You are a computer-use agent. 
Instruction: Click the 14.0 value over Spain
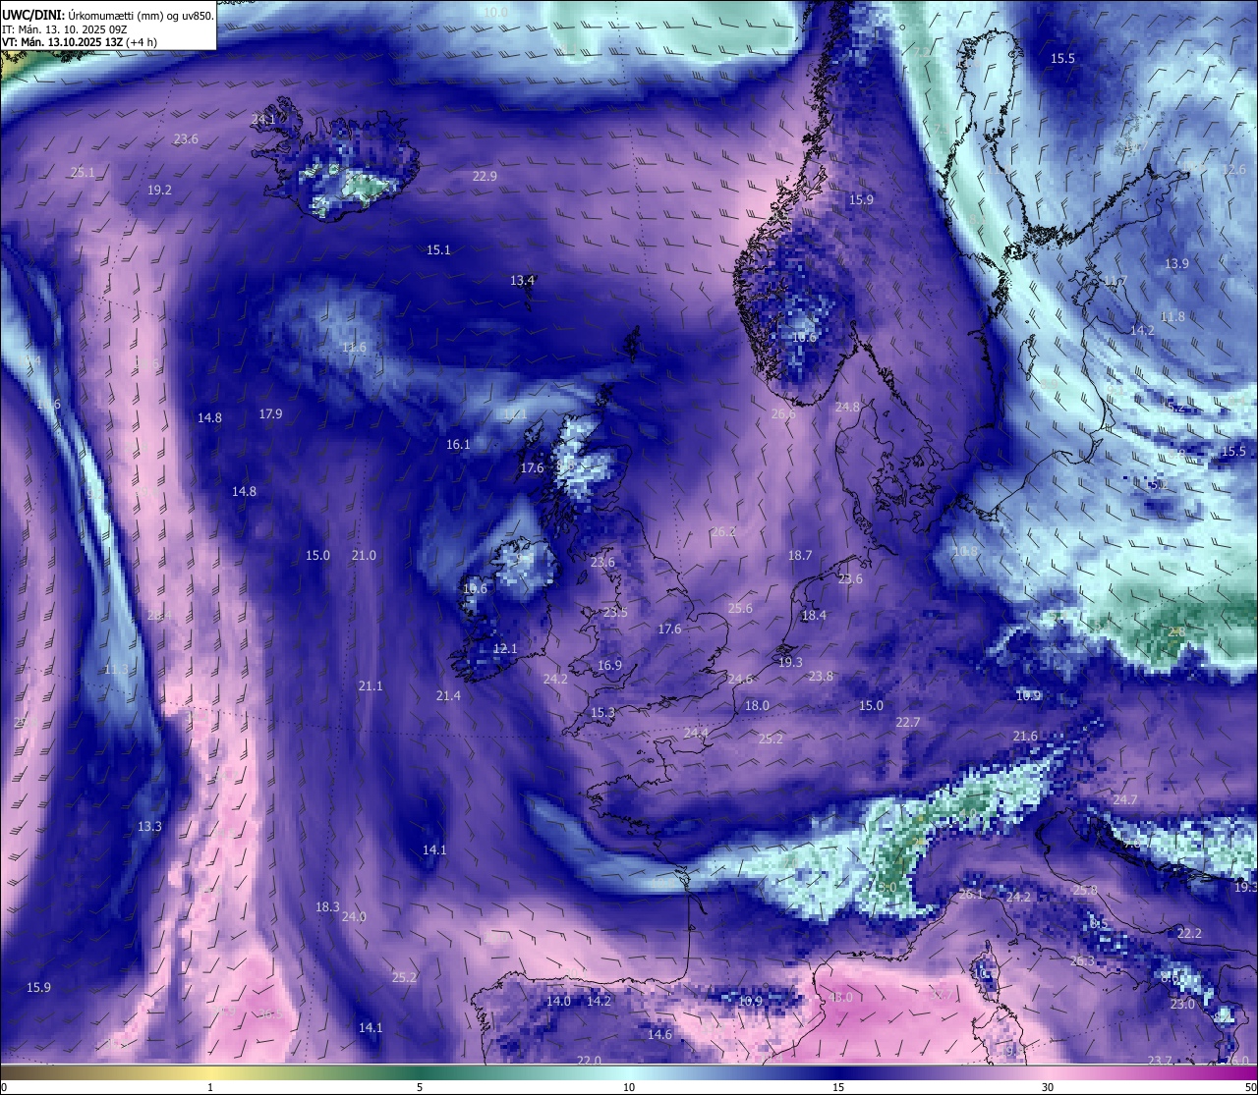coord(558,1002)
